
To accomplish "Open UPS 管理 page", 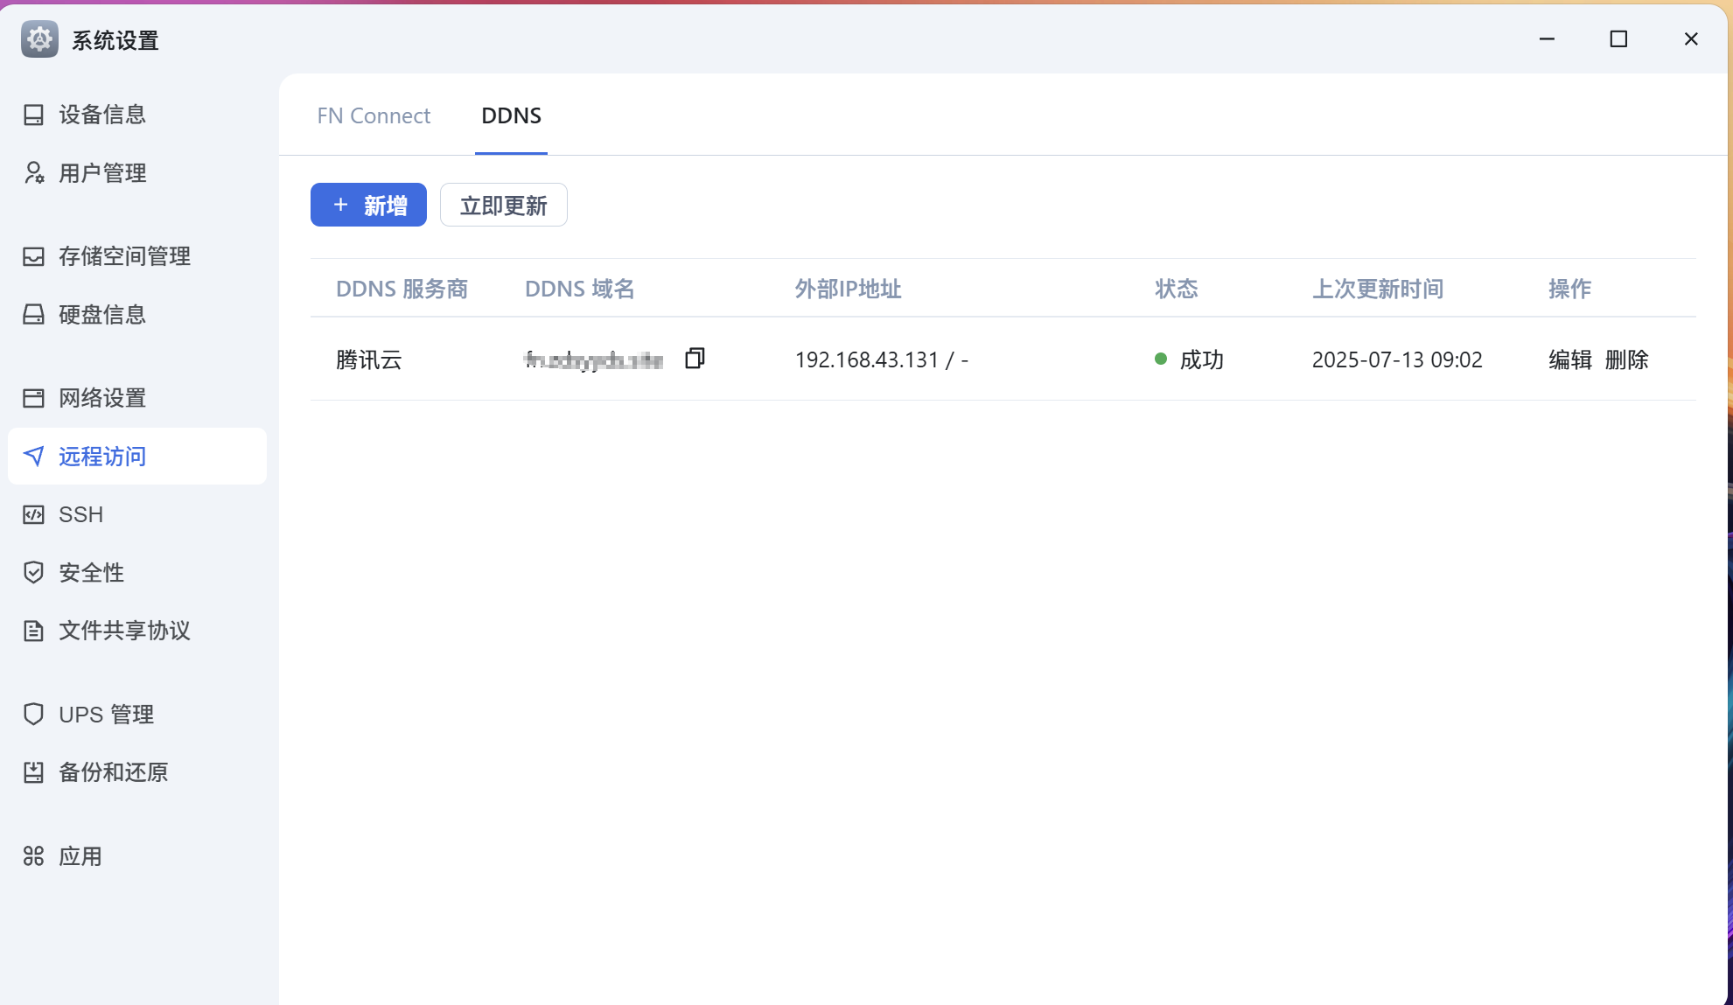I will [137, 715].
